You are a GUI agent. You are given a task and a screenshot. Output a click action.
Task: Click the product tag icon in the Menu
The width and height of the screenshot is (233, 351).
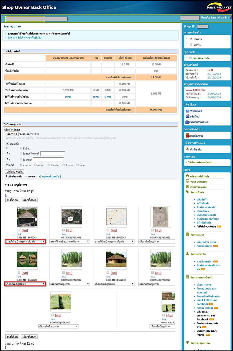(188, 192)
